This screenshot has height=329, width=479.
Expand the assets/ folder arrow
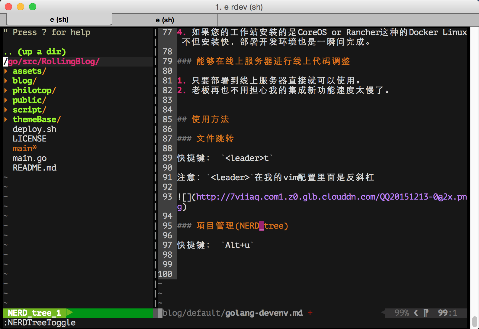point(6,71)
